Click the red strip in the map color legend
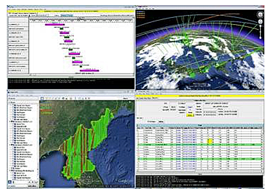Image resolution: width=268 pixels, height=194 pixels. tap(46, 110)
